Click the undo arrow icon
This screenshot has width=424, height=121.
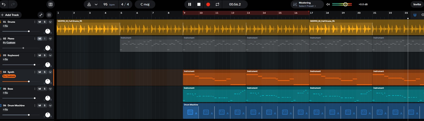pyautogui.click(x=4, y=4)
